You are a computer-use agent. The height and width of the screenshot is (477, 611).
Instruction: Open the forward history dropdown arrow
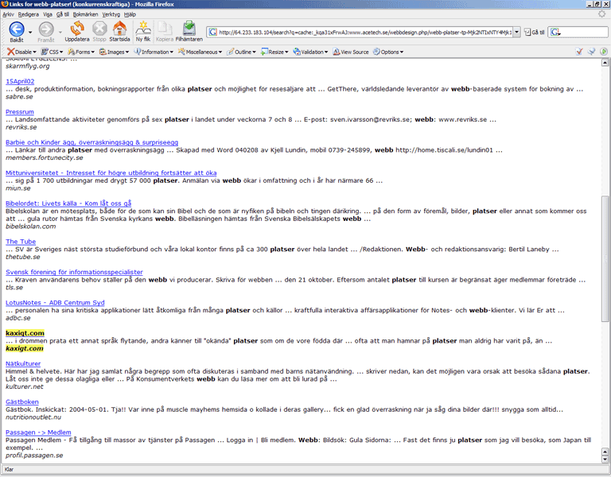[60, 33]
